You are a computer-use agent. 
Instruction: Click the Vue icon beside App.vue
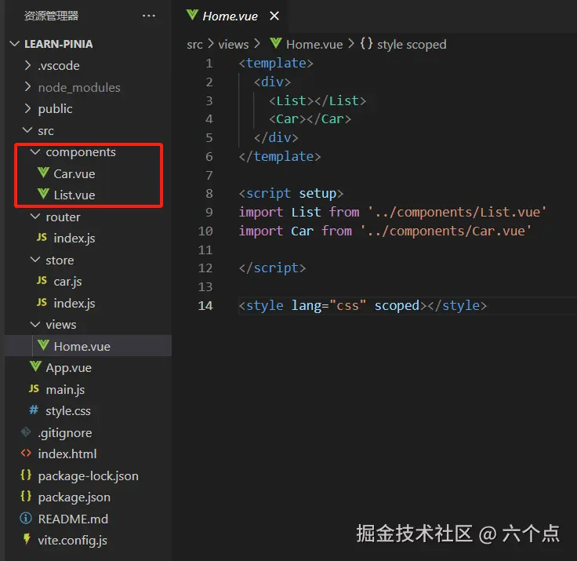click(35, 366)
